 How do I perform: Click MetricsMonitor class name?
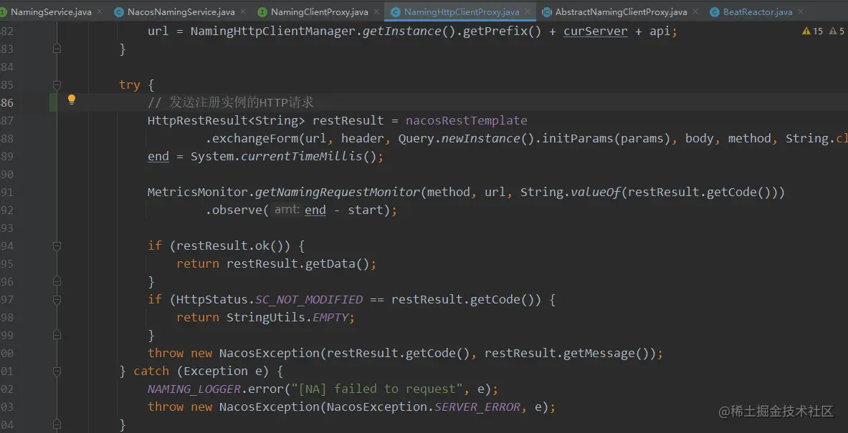coord(197,193)
